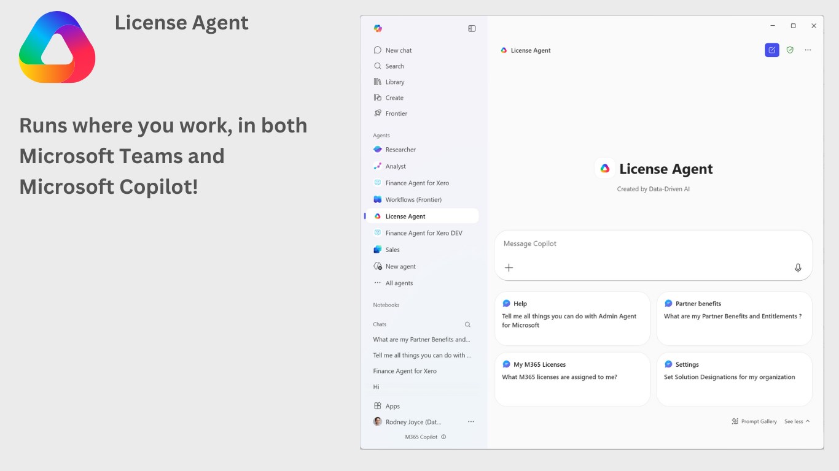
Task: Click the microphone icon for voice input
Action: coord(798,268)
